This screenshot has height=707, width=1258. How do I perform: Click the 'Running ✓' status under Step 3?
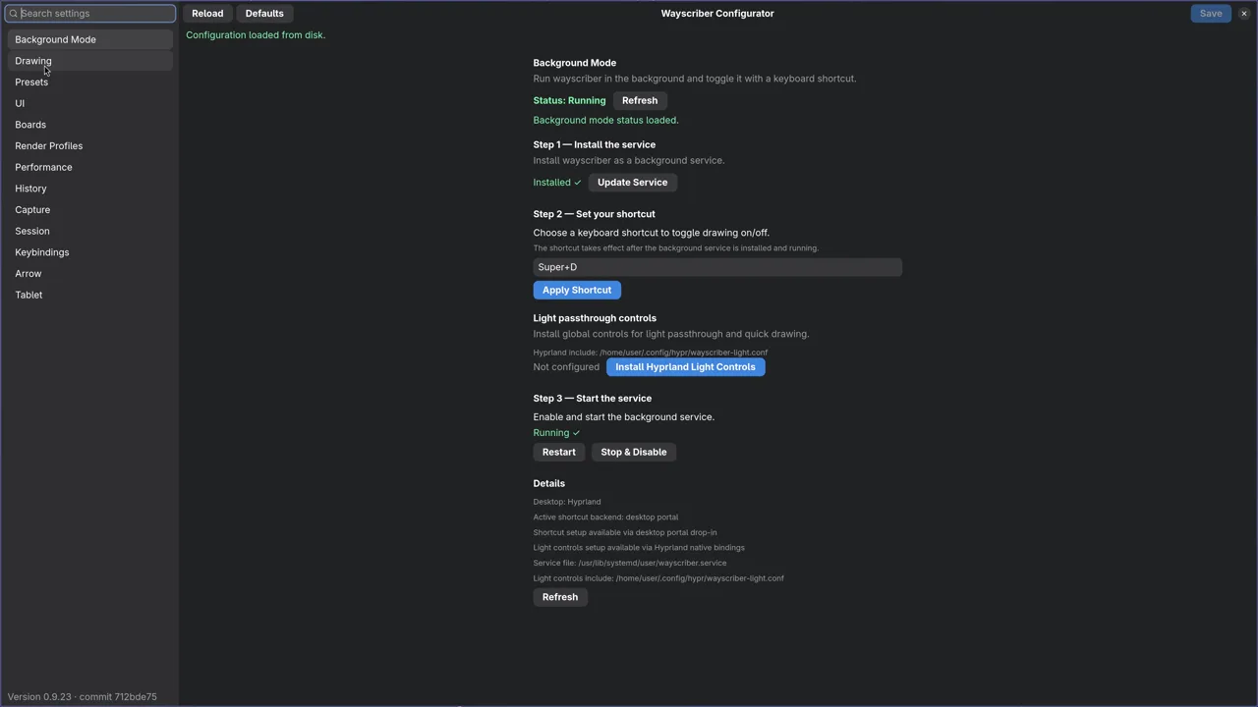click(x=556, y=433)
